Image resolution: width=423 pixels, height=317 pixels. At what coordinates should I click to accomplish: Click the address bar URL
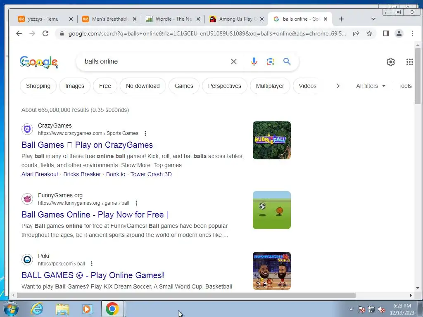(207, 33)
